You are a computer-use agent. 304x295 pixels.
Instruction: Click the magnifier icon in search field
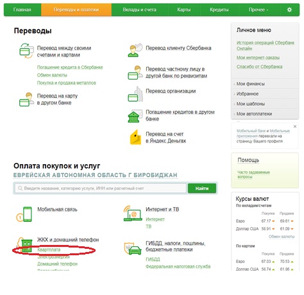click(20, 188)
